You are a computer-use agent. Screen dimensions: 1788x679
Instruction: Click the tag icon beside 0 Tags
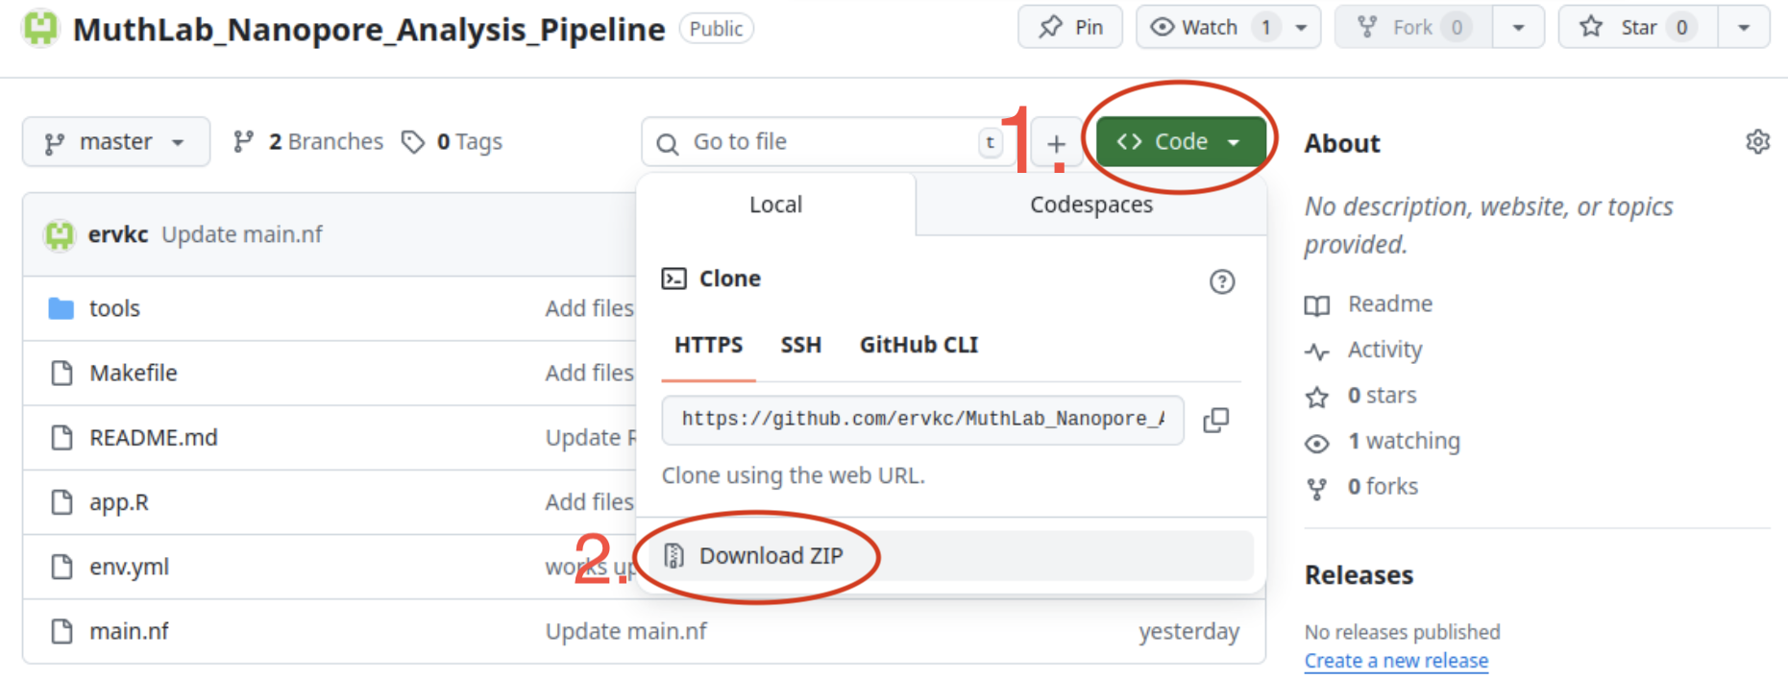coord(413,142)
